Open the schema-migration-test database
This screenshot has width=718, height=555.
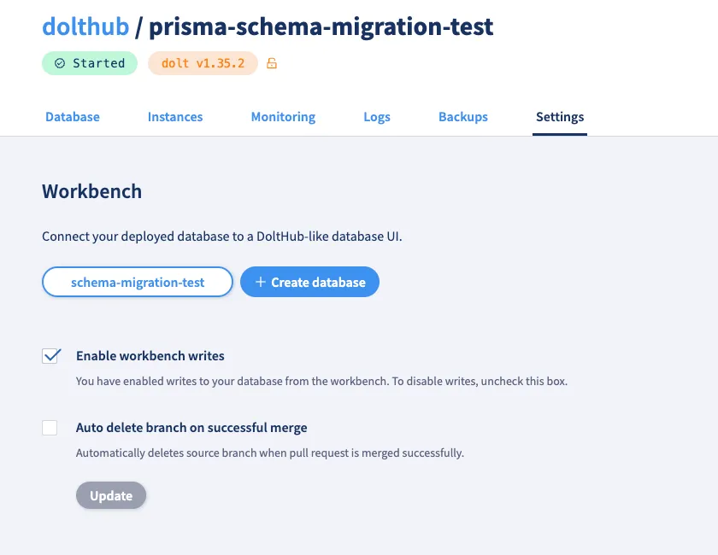click(x=137, y=282)
